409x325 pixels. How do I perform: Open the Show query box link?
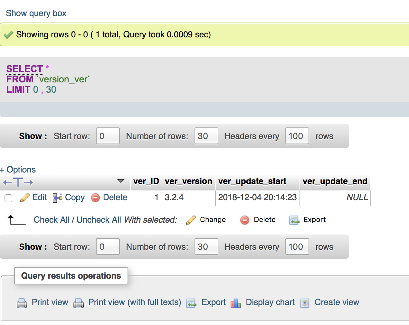click(x=36, y=13)
